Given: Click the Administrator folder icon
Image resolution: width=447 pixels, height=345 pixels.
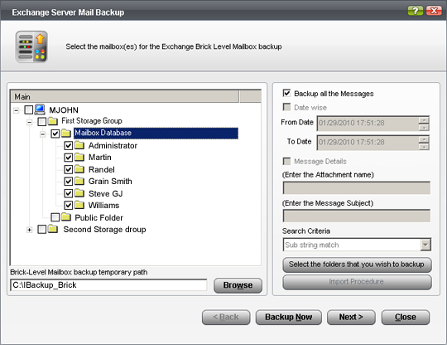Looking at the screenshot, I should tap(79, 145).
